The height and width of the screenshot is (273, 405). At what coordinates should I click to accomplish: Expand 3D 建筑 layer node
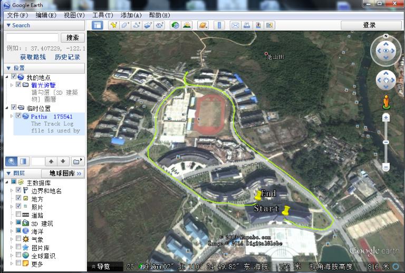[x=12, y=223]
